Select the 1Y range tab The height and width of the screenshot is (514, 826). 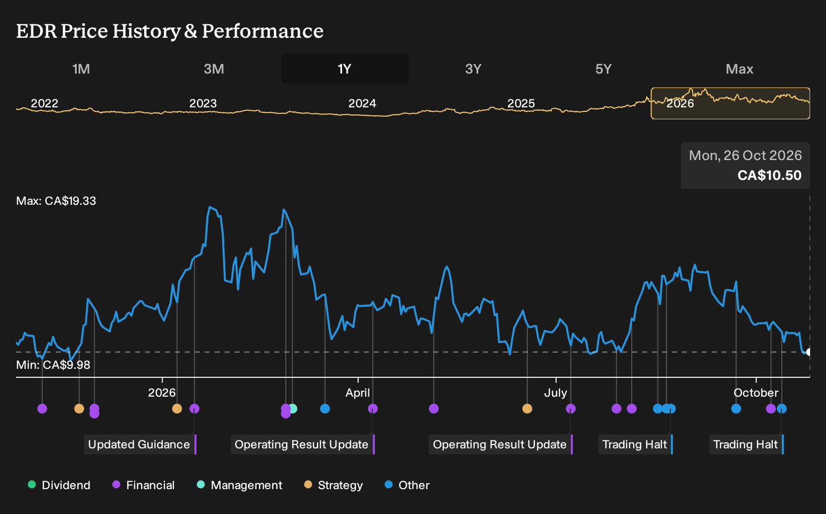coord(345,69)
